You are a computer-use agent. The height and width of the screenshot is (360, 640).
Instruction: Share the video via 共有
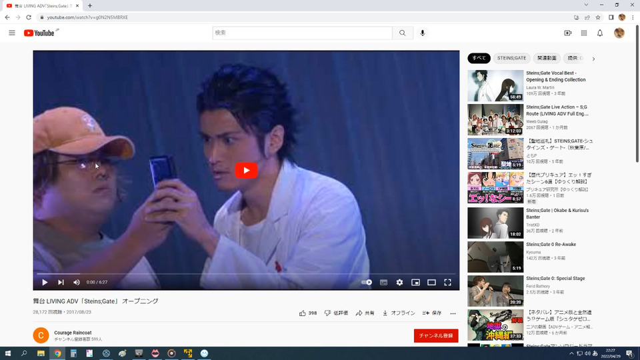(x=365, y=313)
